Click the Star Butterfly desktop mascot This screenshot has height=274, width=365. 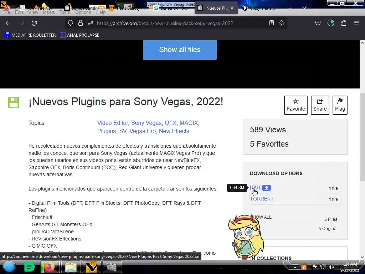click(x=246, y=237)
